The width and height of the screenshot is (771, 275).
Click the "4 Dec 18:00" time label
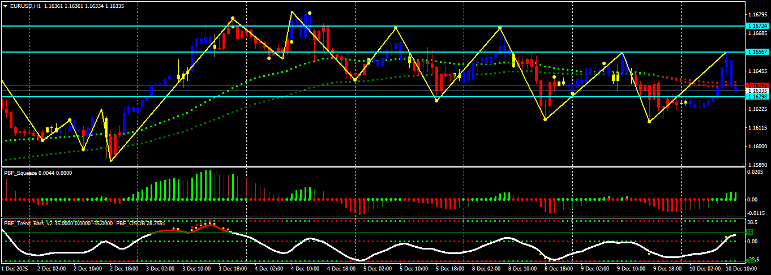(x=342, y=270)
